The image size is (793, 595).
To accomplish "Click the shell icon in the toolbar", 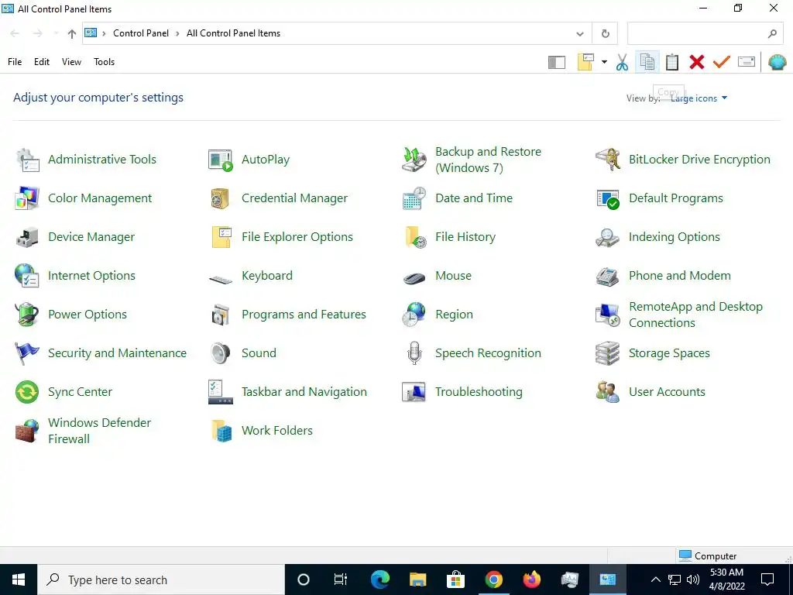I will click(778, 62).
